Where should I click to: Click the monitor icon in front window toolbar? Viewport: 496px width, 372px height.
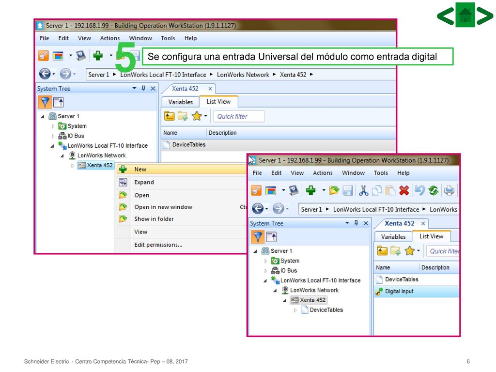pos(294,190)
